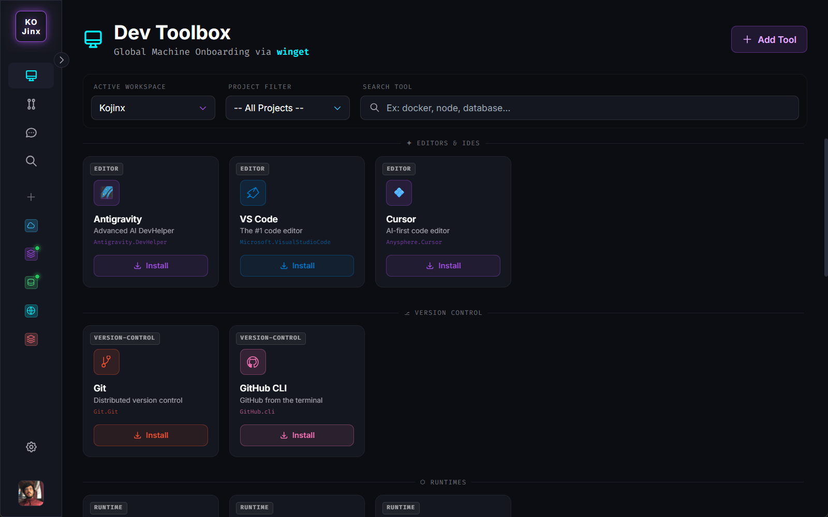Screen dimensions: 828x517
Task: Click the VS Code app icon
Action: point(253,193)
